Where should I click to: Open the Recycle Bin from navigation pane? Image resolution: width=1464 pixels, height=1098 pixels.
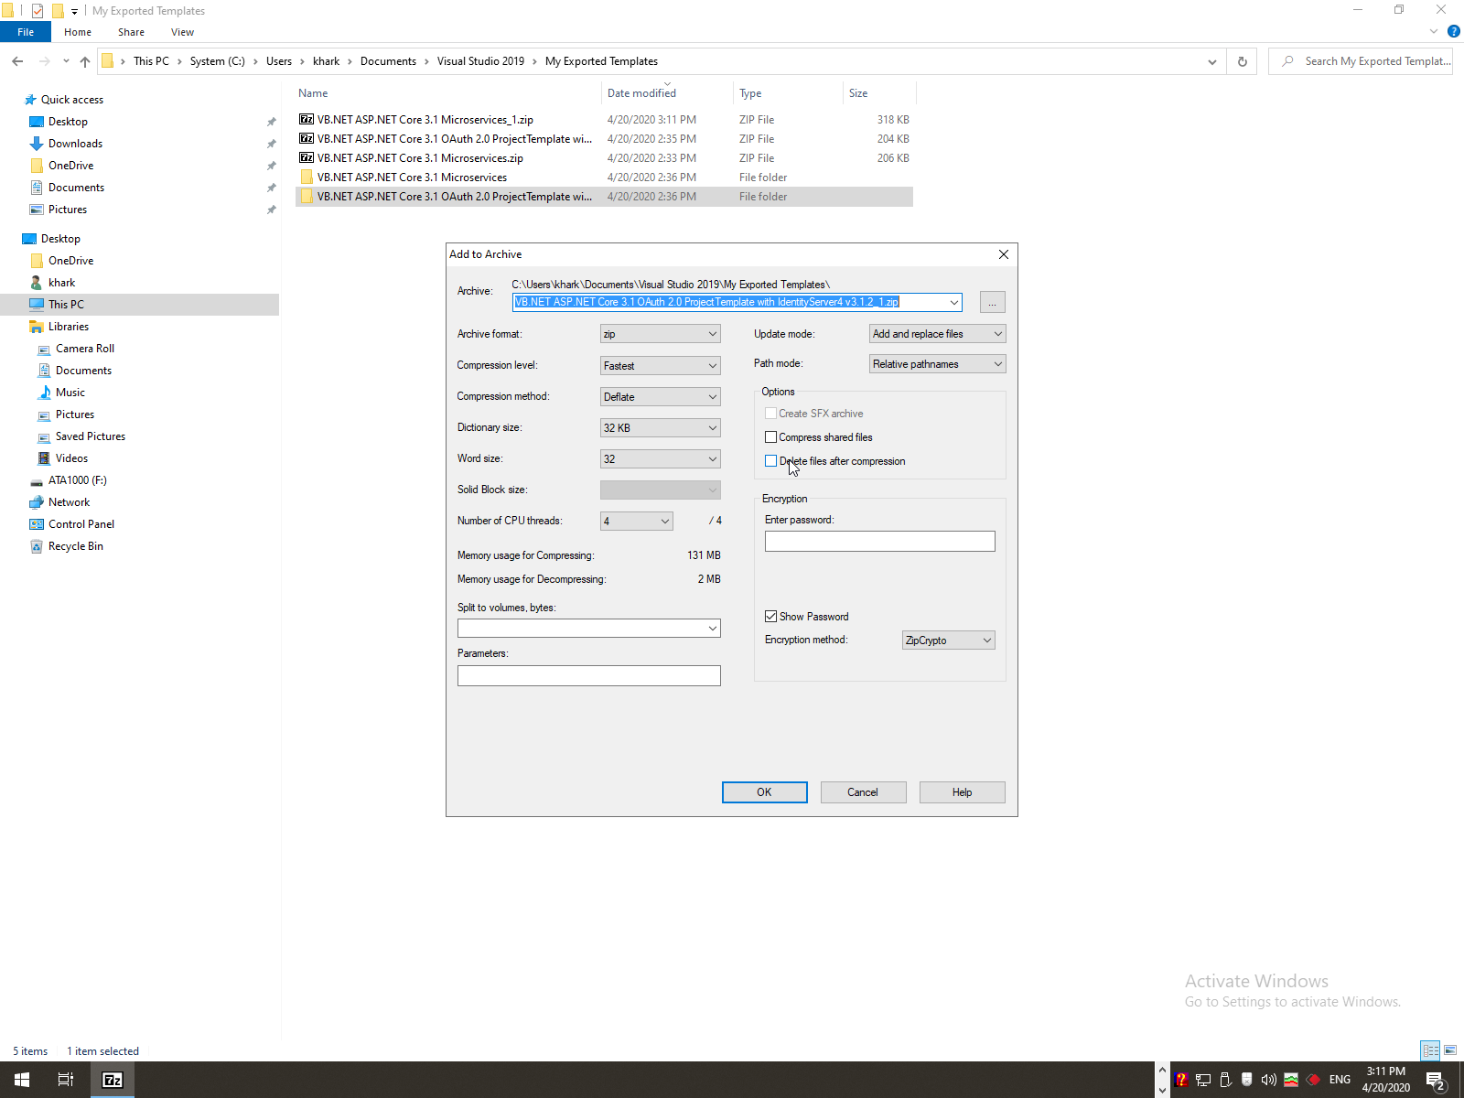pyautogui.click(x=76, y=546)
